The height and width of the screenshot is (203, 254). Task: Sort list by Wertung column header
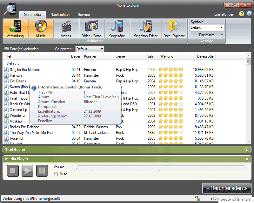(171, 56)
